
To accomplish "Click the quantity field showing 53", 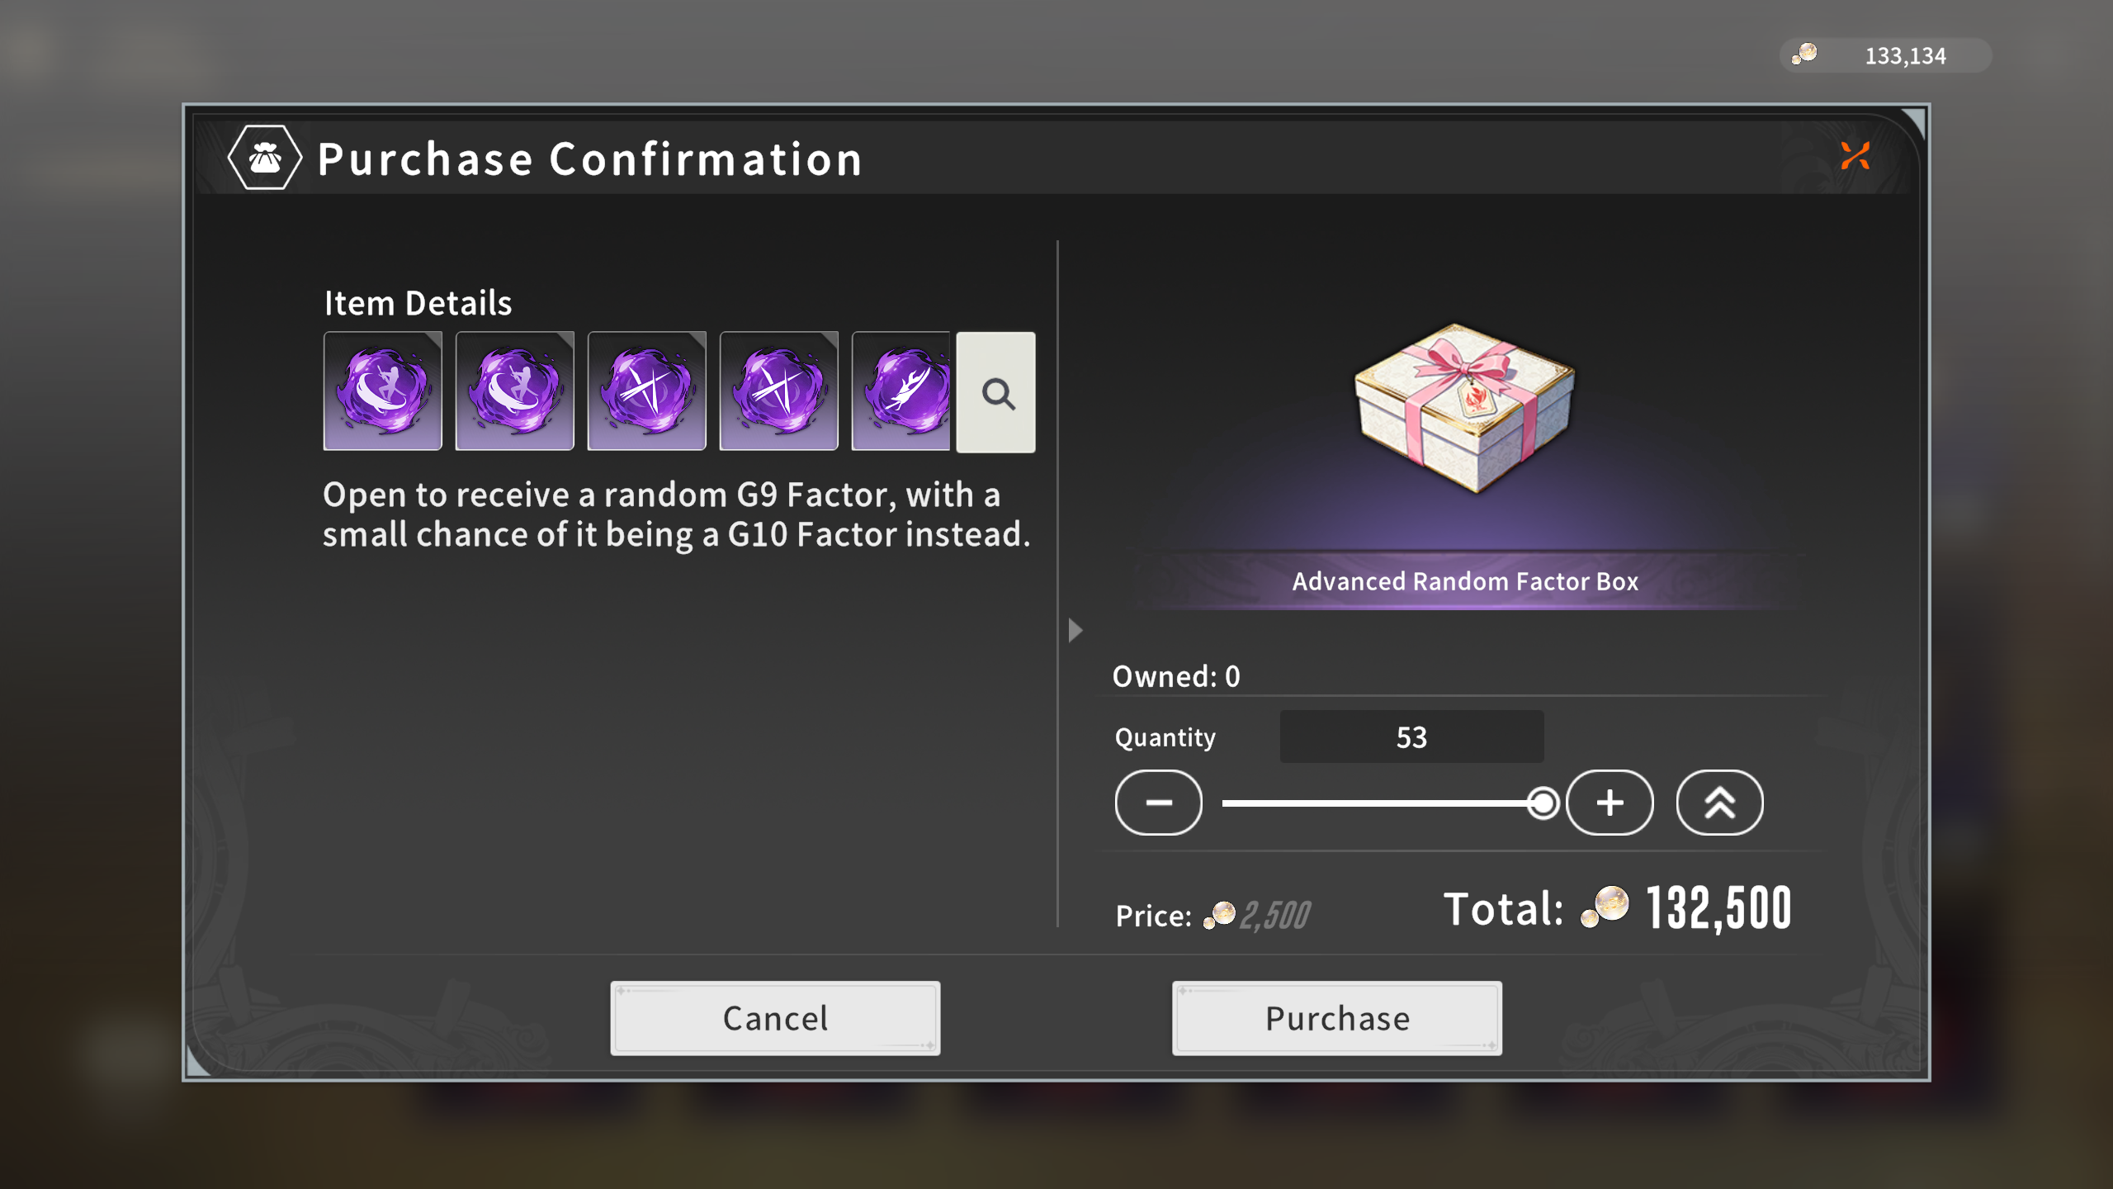I will click(x=1411, y=737).
